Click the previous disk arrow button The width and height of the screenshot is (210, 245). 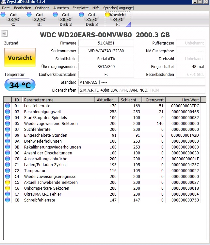pyautogui.click(x=4, y=33)
